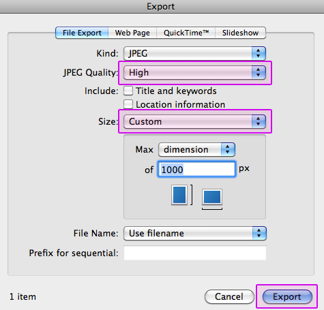Open the Size Custom dropdown
Viewport: 324px width, 310px height.
pos(194,121)
